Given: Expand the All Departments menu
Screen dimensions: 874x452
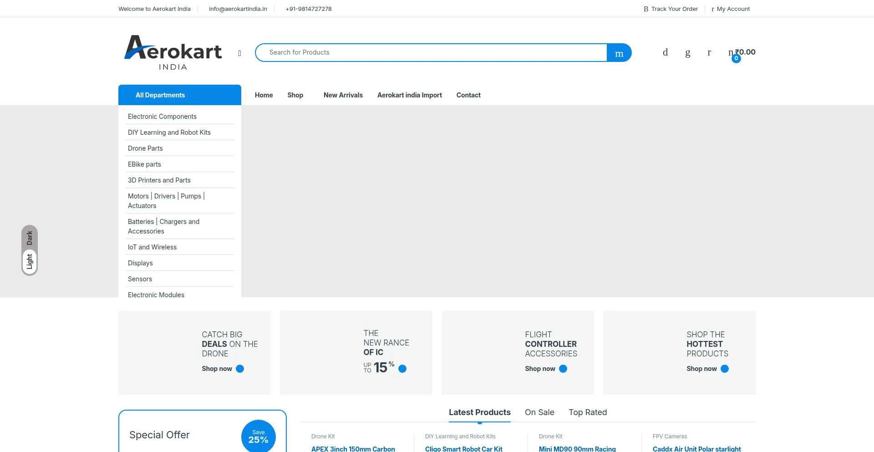Looking at the screenshot, I should point(179,95).
